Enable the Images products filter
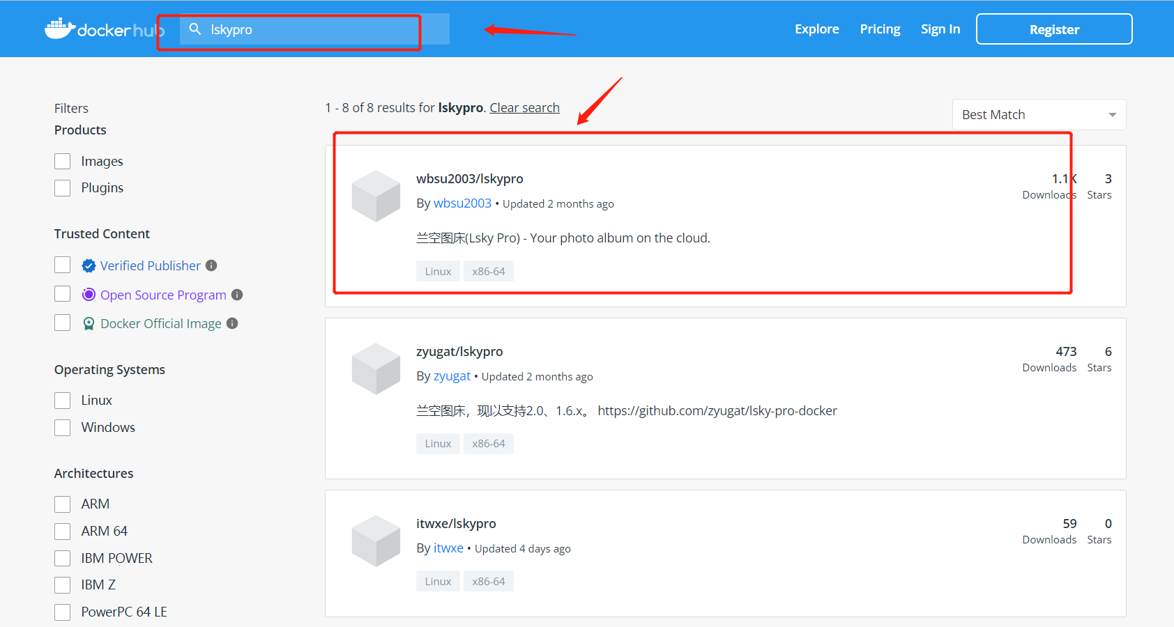The height and width of the screenshot is (627, 1174). click(x=62, y=161)
